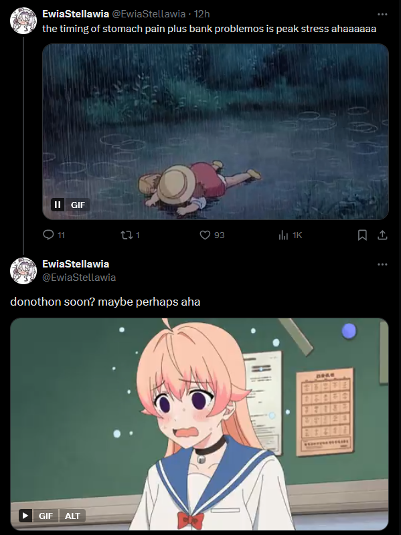Image resolution: width=401 pixels, height=535 pixels.
Task: Open the three-dot menu on first tweet
Action: pyautogui.click(x=382, y=14)
